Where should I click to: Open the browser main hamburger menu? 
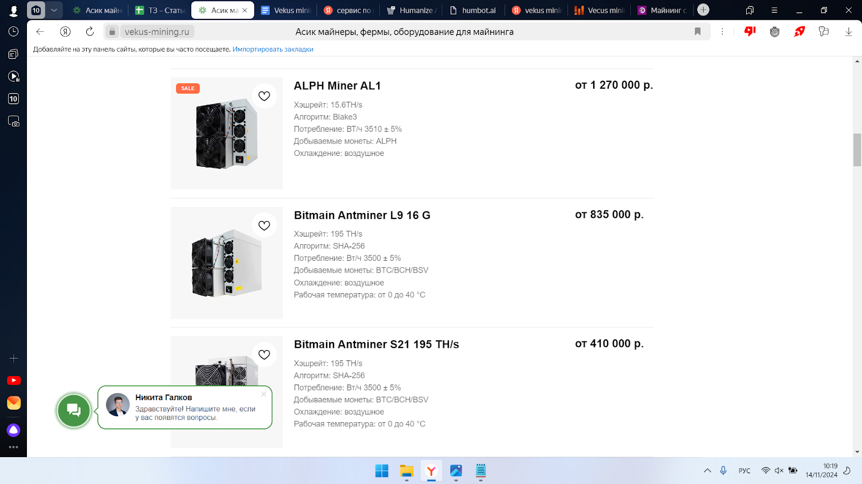pyautogui.click(x=774, y=10)
